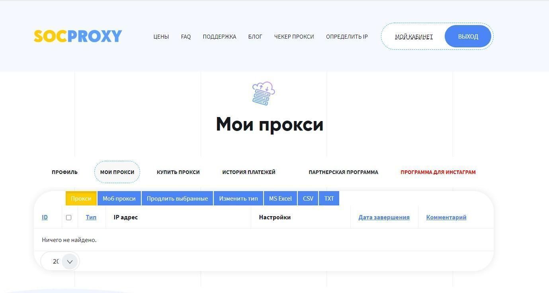The height and width of the screenshot is (293, 549).
Task: Sort by Комментарий column
Action: coord(446,217)
